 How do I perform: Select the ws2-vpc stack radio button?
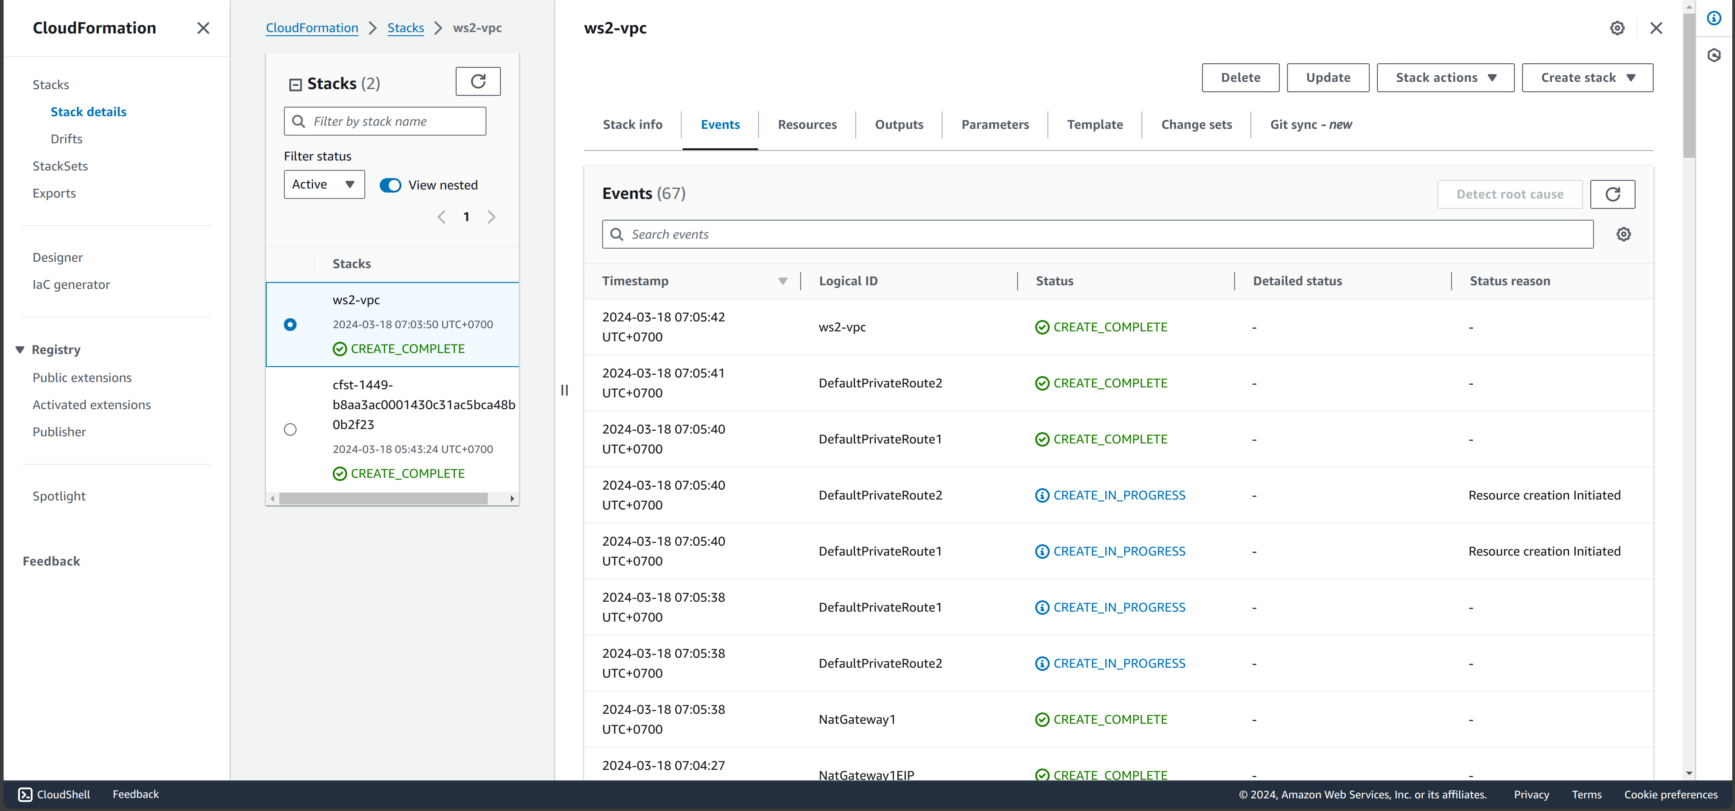[x=290, y=325]
